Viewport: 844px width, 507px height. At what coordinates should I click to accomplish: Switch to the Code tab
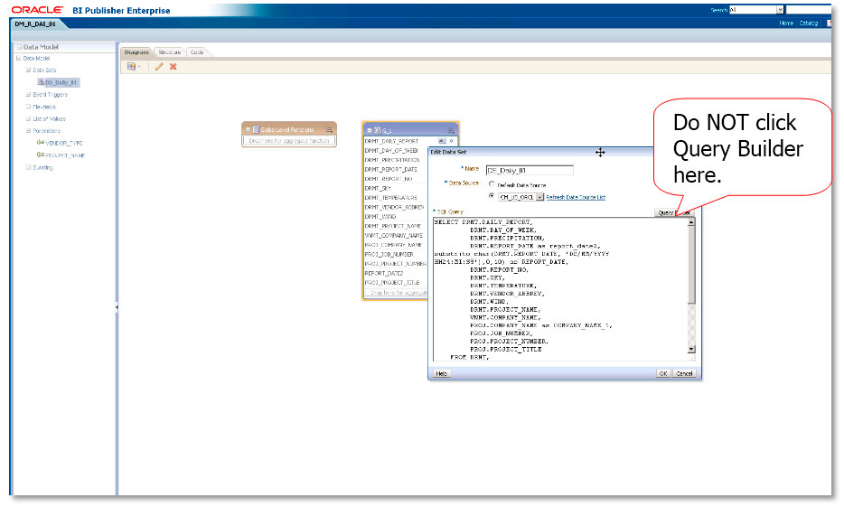pyautogui.click(x=197, y=52)
